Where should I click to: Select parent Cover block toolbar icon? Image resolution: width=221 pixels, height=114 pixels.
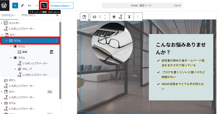coord(84,17)
